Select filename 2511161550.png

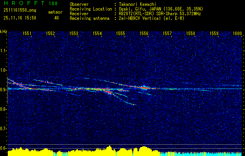[x=20, y=11]
